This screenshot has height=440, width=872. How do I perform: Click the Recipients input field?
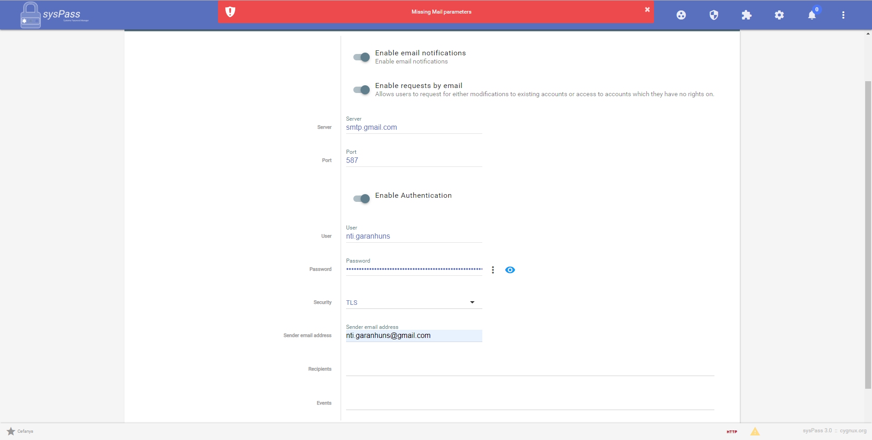[530, 369]
